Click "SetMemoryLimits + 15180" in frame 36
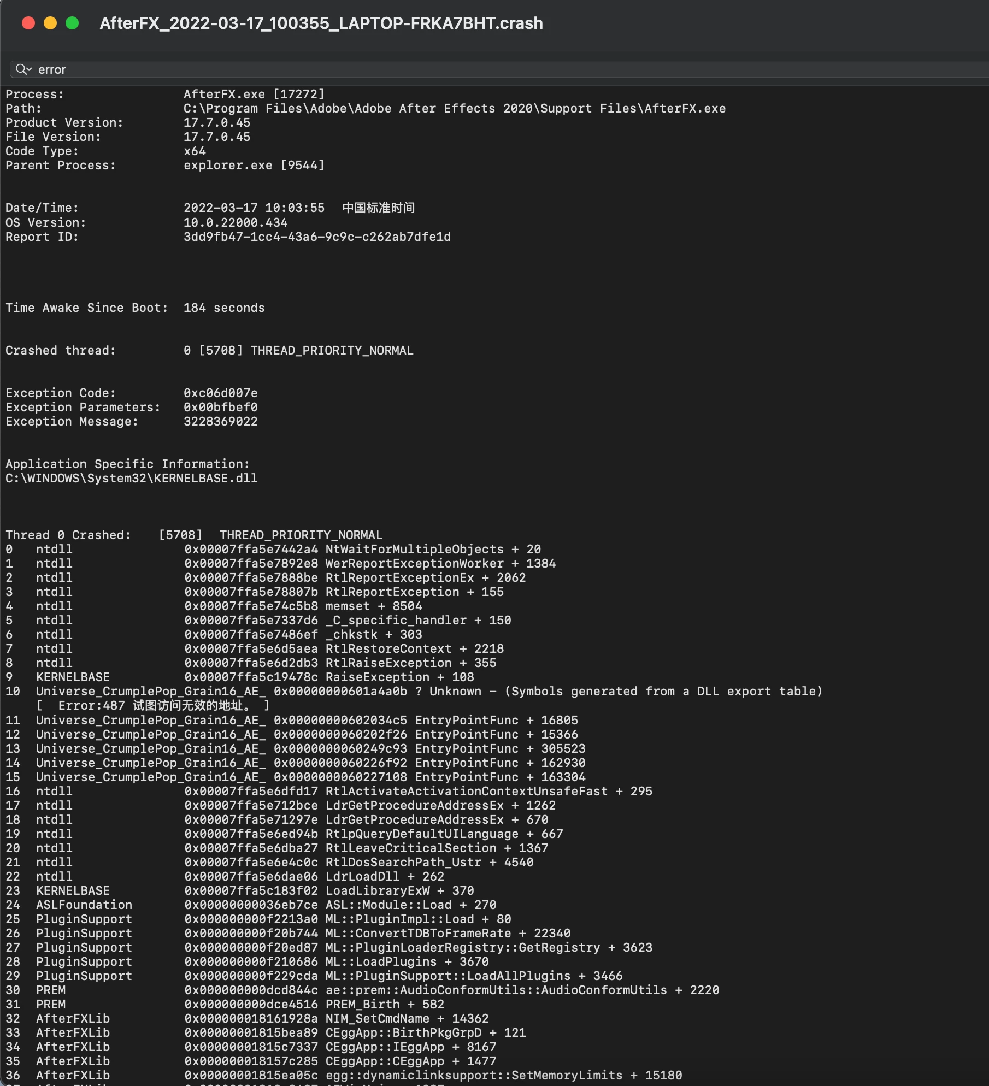The width and height of the screenshot is (989, 1086). click(x=597, y=1075)
